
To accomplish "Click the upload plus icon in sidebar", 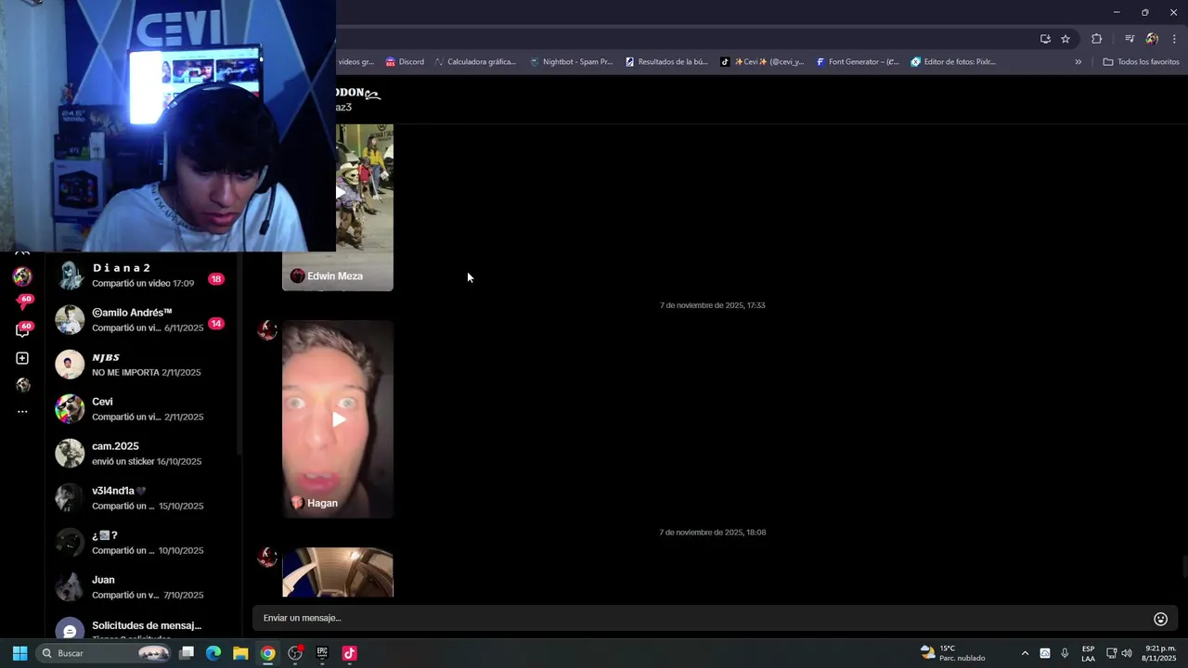I will click(22, 358).
